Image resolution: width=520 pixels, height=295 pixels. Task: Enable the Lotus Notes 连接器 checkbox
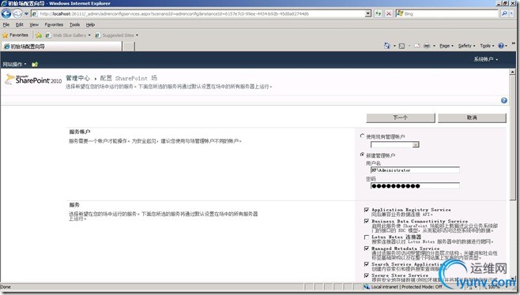click(367, 237)
